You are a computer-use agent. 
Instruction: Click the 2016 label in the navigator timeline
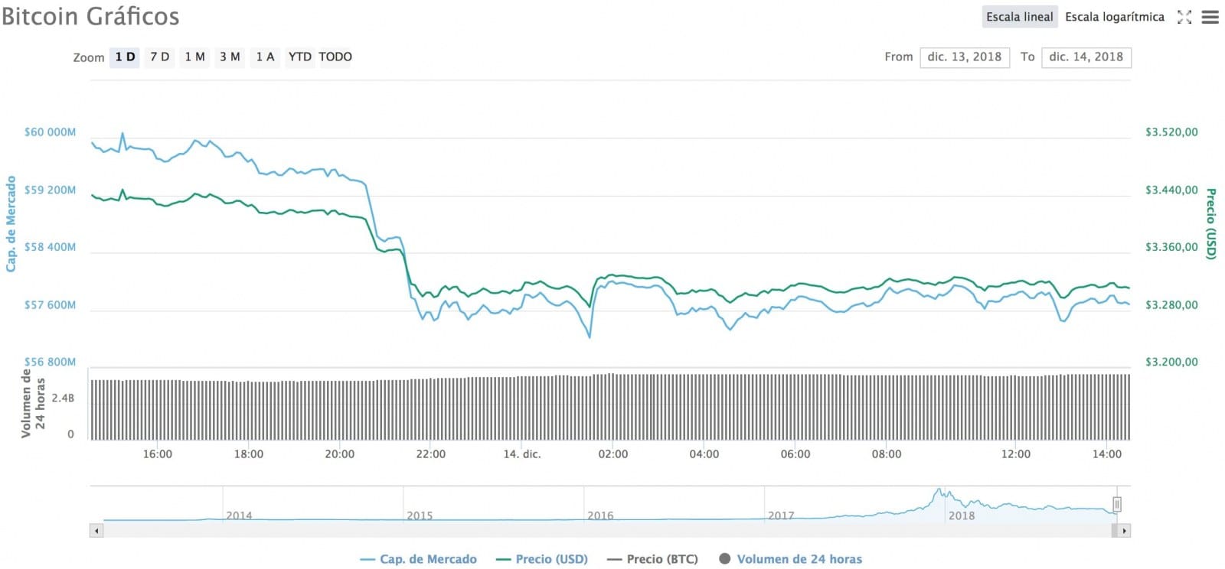point(600,515)
